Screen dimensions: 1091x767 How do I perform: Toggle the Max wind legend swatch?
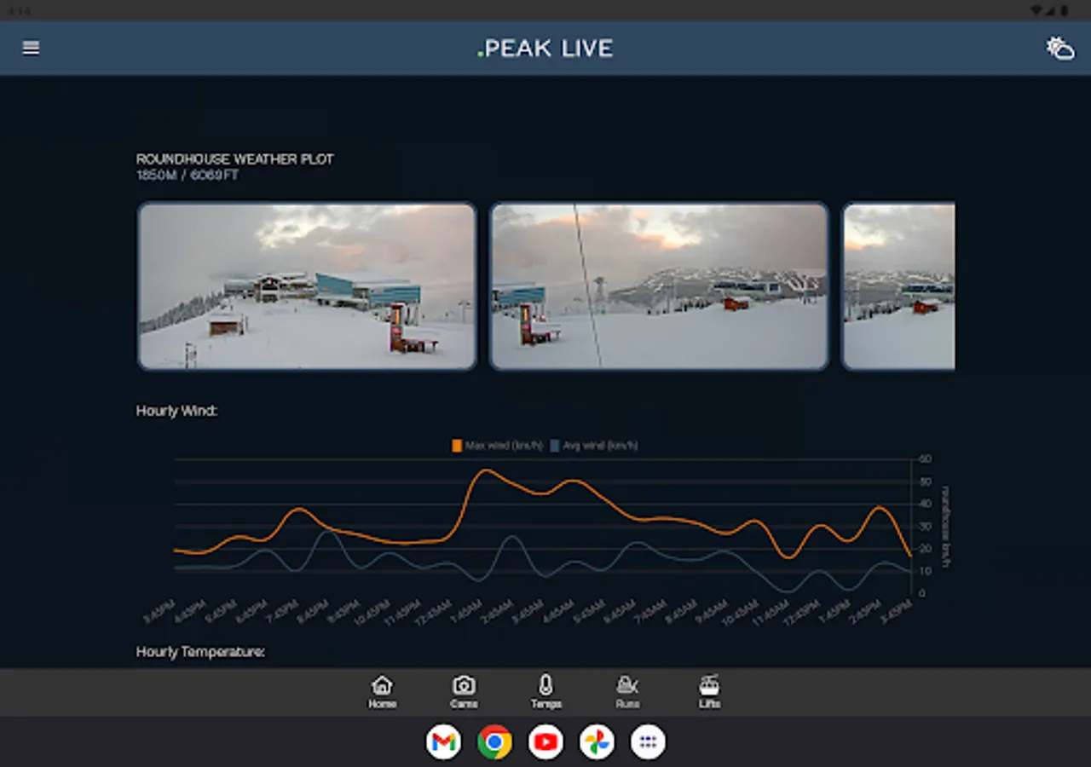pos(457,446)
